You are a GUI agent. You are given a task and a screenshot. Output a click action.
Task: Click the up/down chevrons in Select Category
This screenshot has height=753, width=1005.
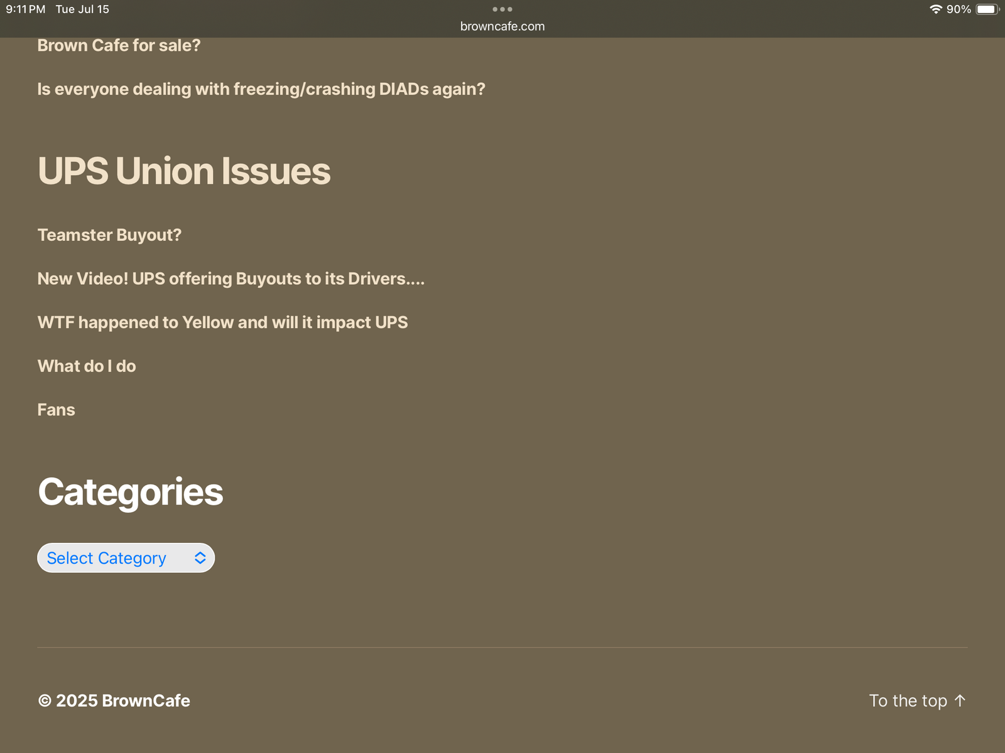coord(200,558)
